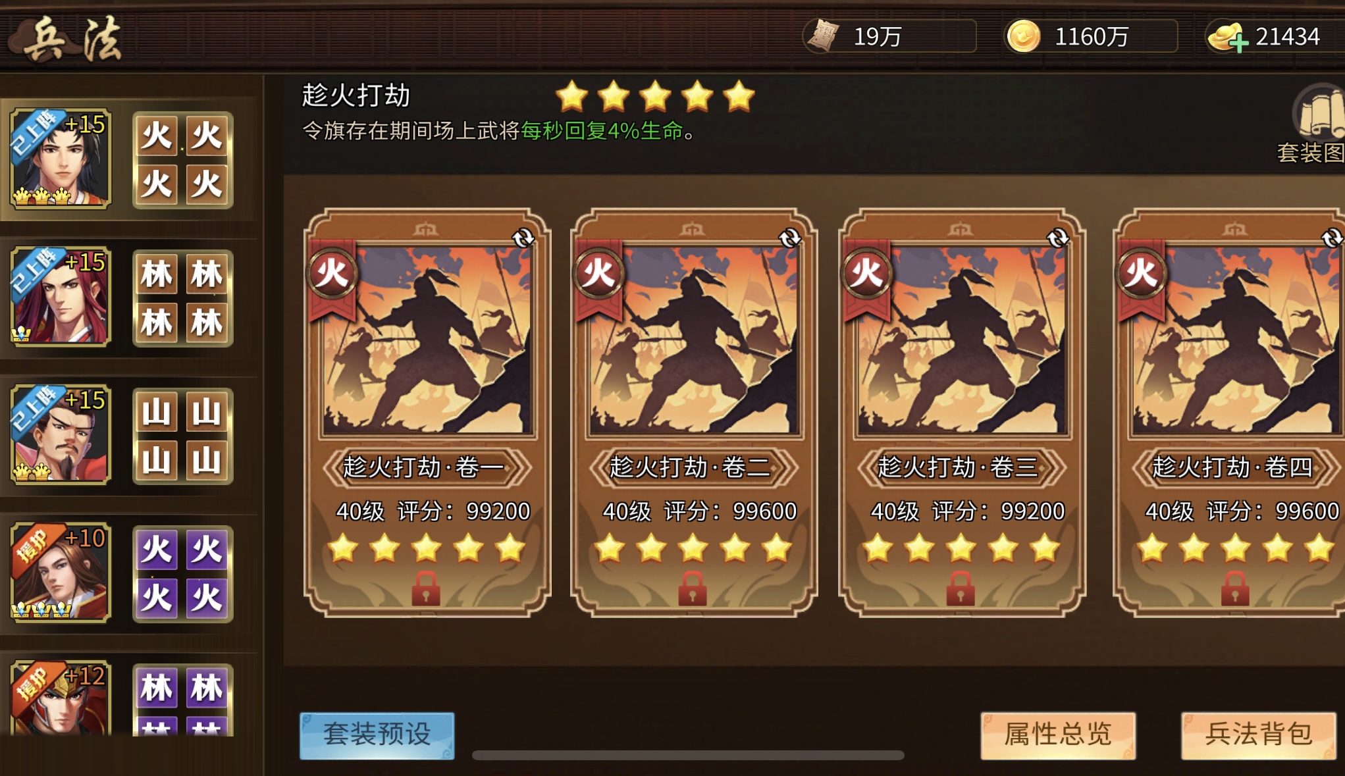Select the 趁火打劫·卷二 card artwork
1345x776 pixels.
694,340
